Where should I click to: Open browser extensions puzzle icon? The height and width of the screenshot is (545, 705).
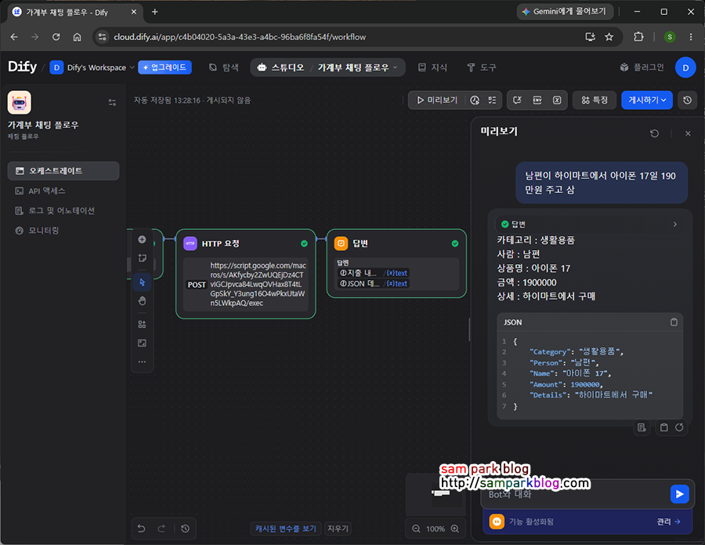pyautogui.click(x=638, y=37)
